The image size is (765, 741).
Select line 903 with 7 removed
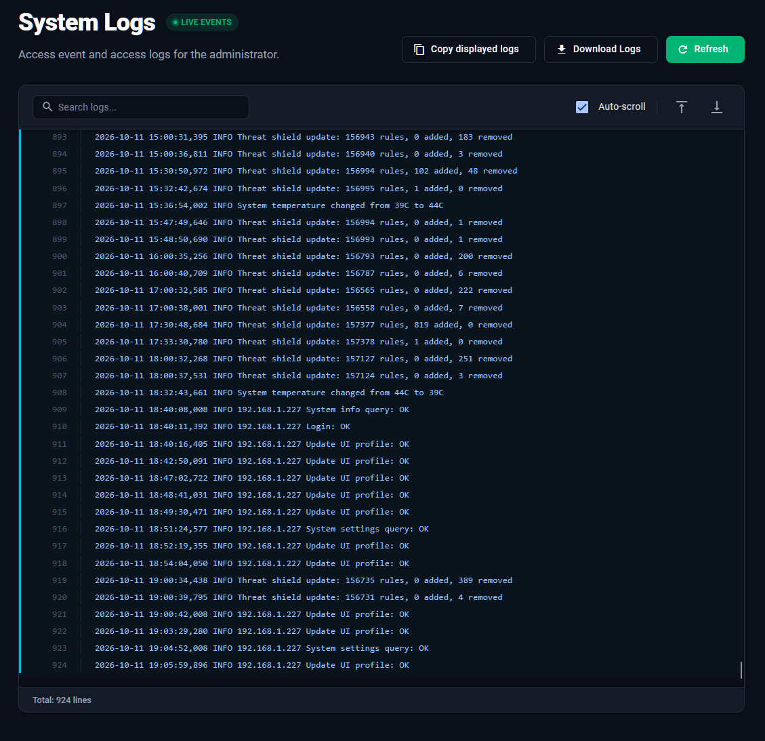[x=381, y=308]
